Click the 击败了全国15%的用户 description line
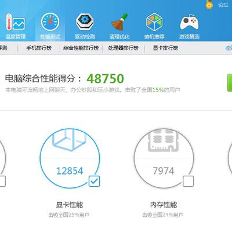This screenshot has width=232, height=232. pos(92,90)
